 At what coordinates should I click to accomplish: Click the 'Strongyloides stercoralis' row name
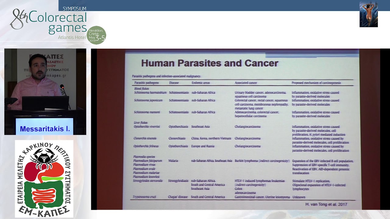point(147,181)
